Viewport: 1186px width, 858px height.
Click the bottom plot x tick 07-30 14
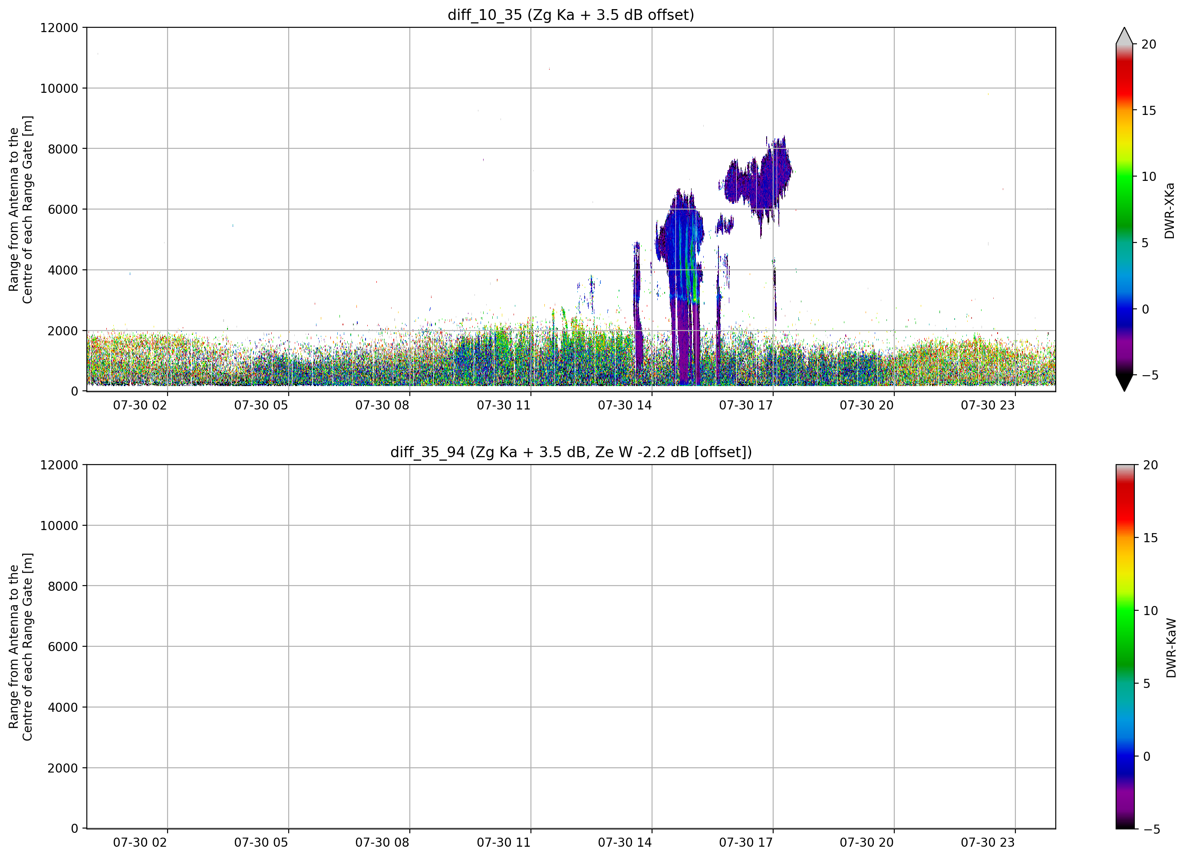pos(625,842)
